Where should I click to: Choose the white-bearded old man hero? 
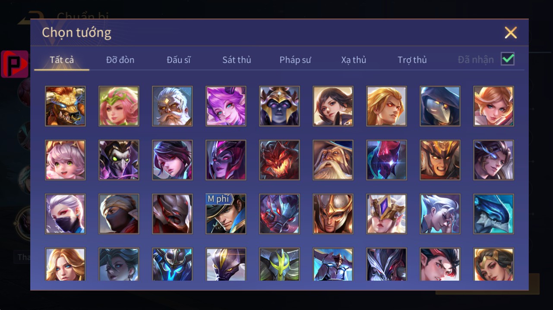(172, 106)
